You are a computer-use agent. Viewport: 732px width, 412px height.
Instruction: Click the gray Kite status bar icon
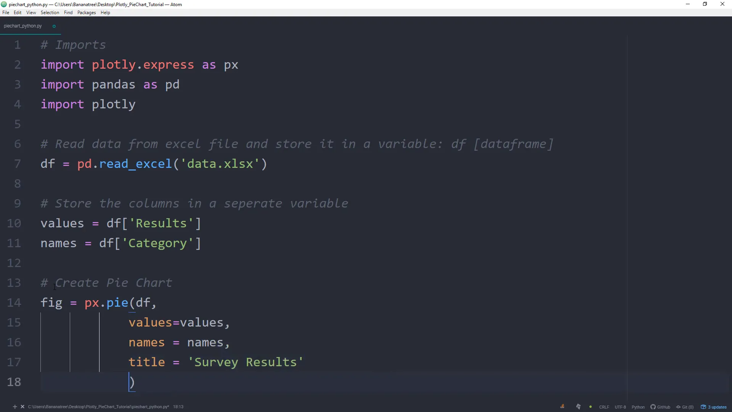tap(578, 407)
